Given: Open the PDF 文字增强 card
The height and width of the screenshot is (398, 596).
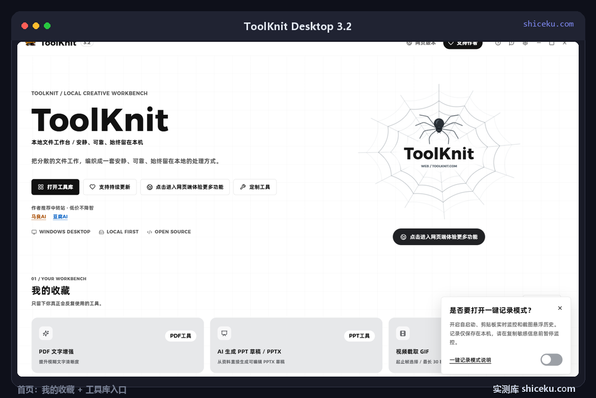Looking at the screenshot, I should (118, 345).
